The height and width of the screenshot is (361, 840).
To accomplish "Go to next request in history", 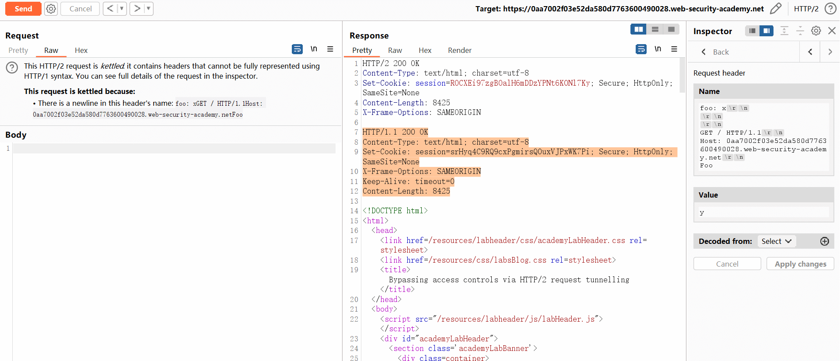I will 137,9.
